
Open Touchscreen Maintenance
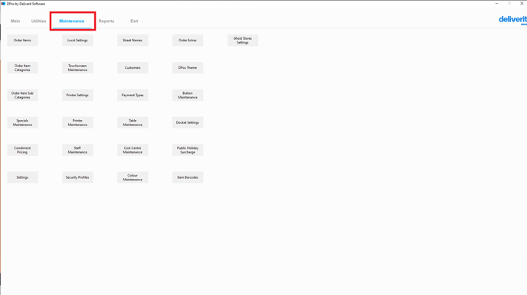pyautogui.click(x=77, y=68)
